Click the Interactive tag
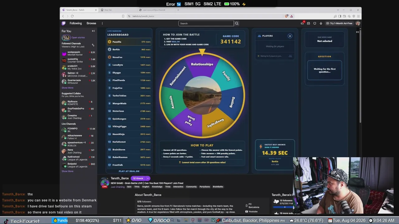 click(178, 187)
